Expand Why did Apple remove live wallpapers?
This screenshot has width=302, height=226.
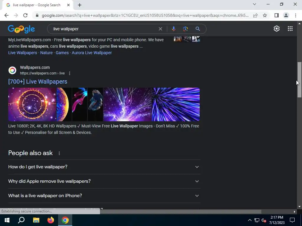click(104, 181)
